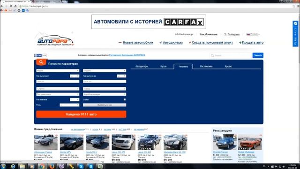The image size is (300, 169).
Task: Click the Цена от price field
Action: [x=58, y=81]
